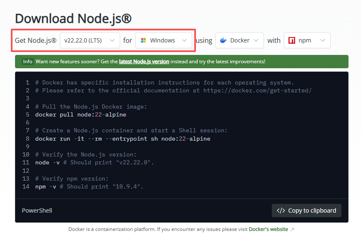The width and height of the screenshot is (361, 238).
Task: Click the Info badge in the green banner
Action: (x=28, y=62)
